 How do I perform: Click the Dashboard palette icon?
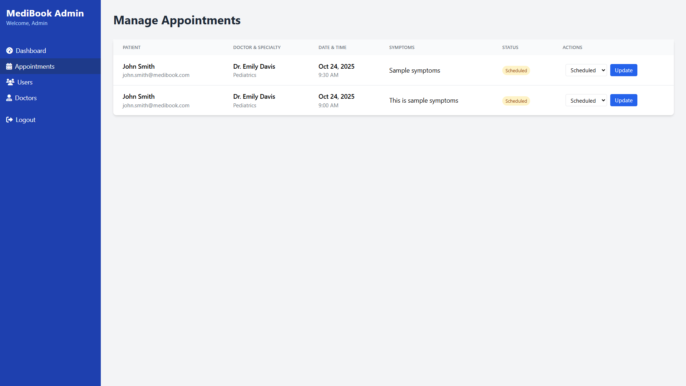pos(10,51)
